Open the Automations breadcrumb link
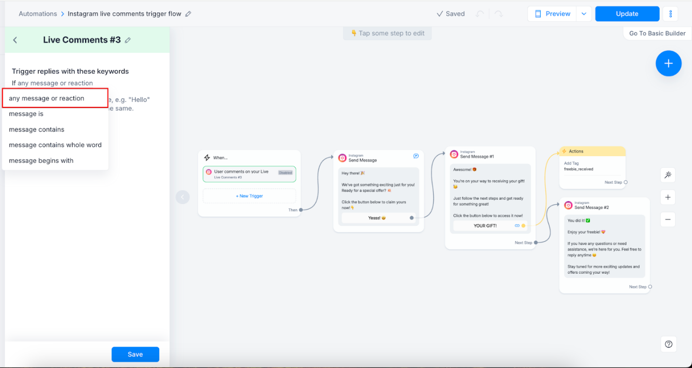The height and width of the screenshot is (368, 692). tap(38, 14)
